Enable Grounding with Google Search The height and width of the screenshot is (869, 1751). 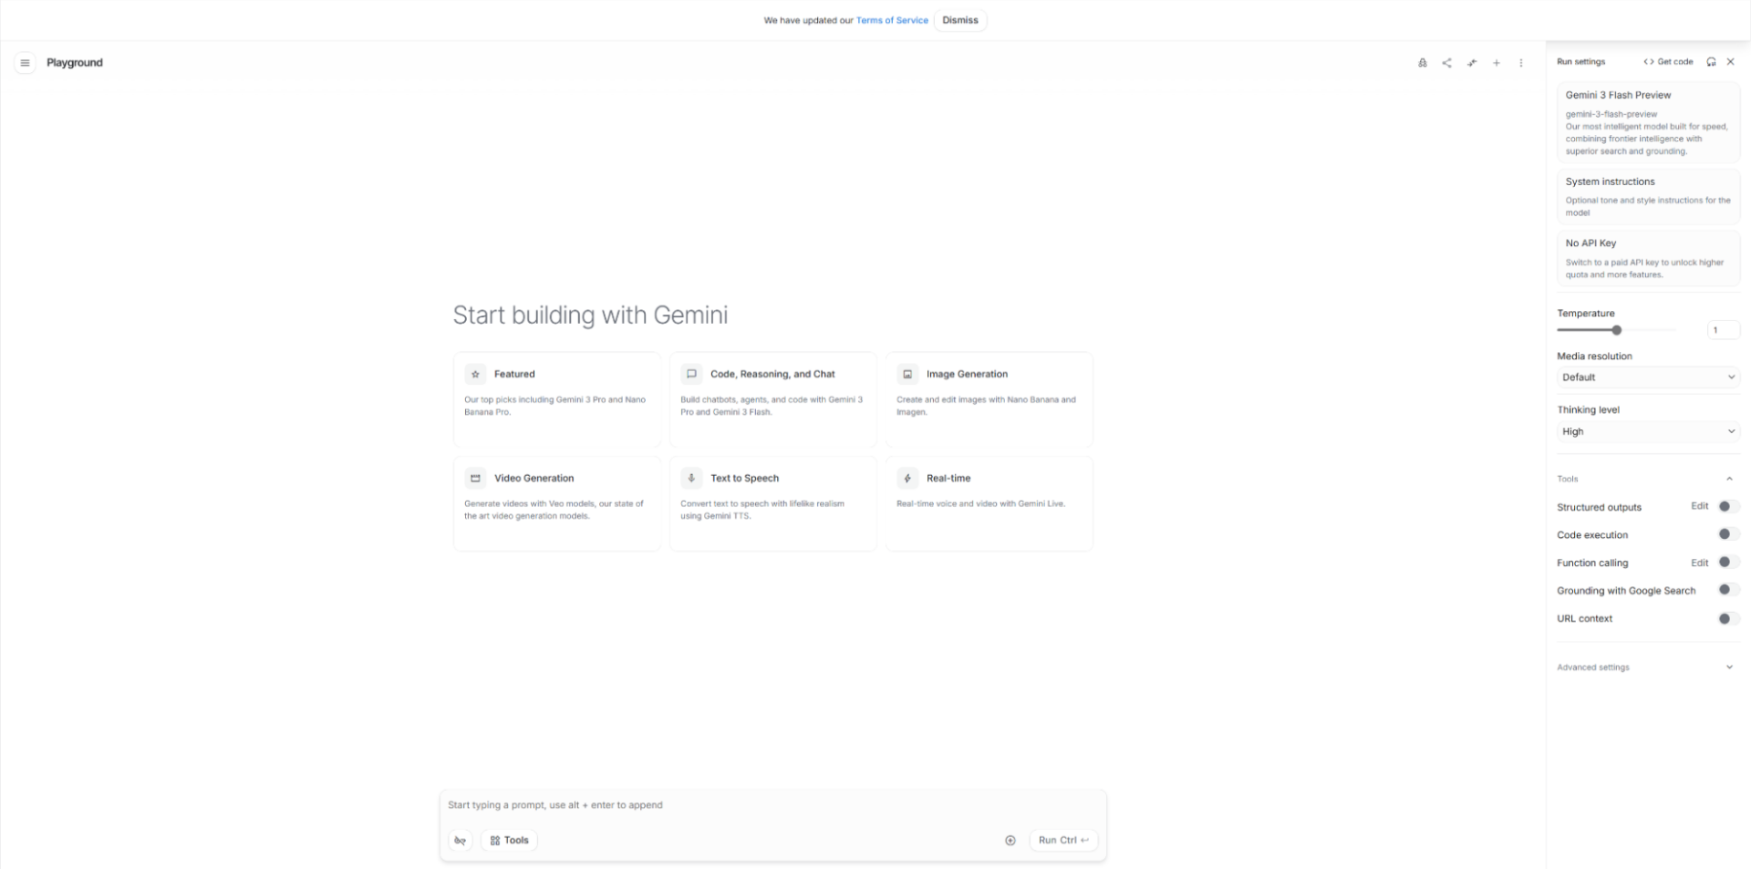(x=1725, y=590)
